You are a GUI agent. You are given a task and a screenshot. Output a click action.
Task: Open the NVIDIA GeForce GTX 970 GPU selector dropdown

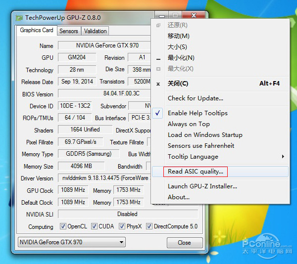[x=72, y=242]
